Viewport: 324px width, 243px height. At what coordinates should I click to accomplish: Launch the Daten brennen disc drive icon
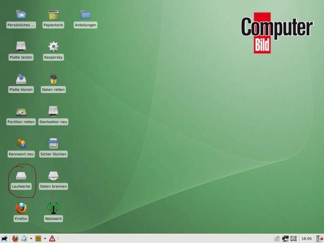pyautogui.click(x=53, y=176)
